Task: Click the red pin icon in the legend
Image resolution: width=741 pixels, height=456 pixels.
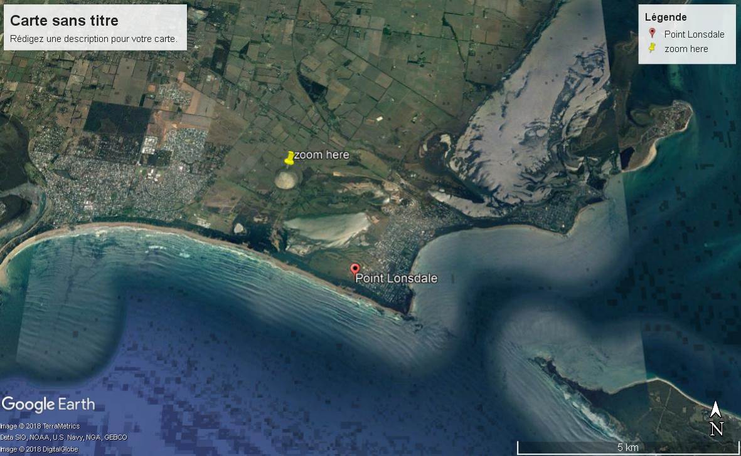Action: click(652, 34)
